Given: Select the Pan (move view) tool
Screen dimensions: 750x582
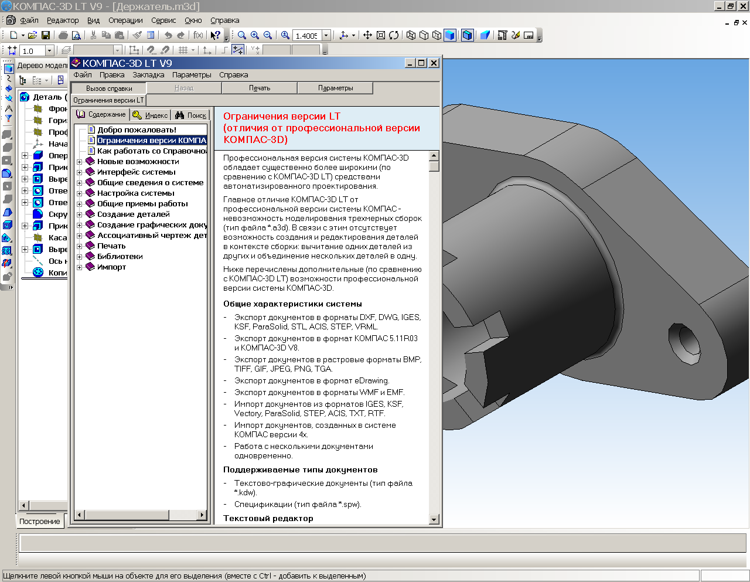Looking at the screenshot, I should click(x=367, y=35).
